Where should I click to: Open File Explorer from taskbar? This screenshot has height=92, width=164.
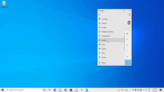60,90
